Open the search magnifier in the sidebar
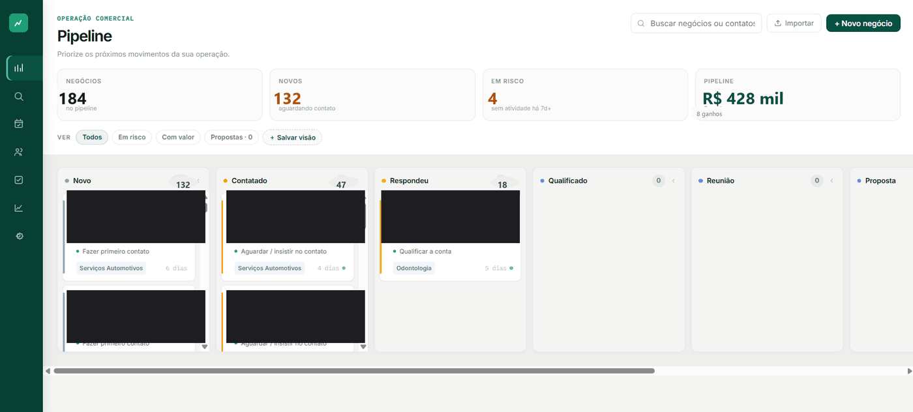This screenshot has width=913, height=412. 19,96
